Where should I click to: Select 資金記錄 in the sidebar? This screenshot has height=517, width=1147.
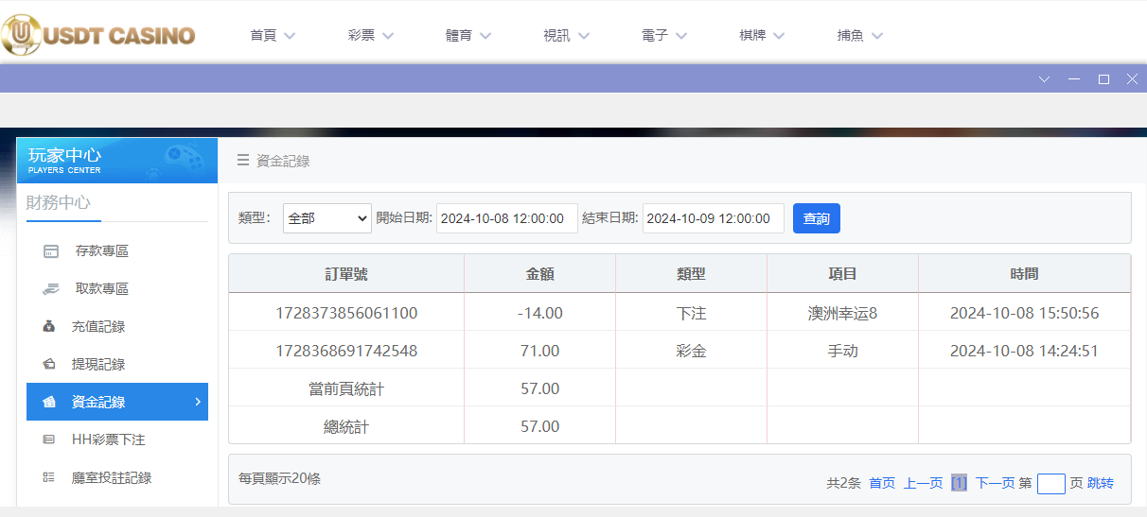(117, 402)
